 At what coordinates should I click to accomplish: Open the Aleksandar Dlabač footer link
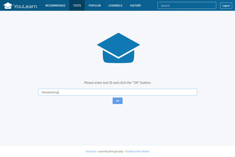139,151
